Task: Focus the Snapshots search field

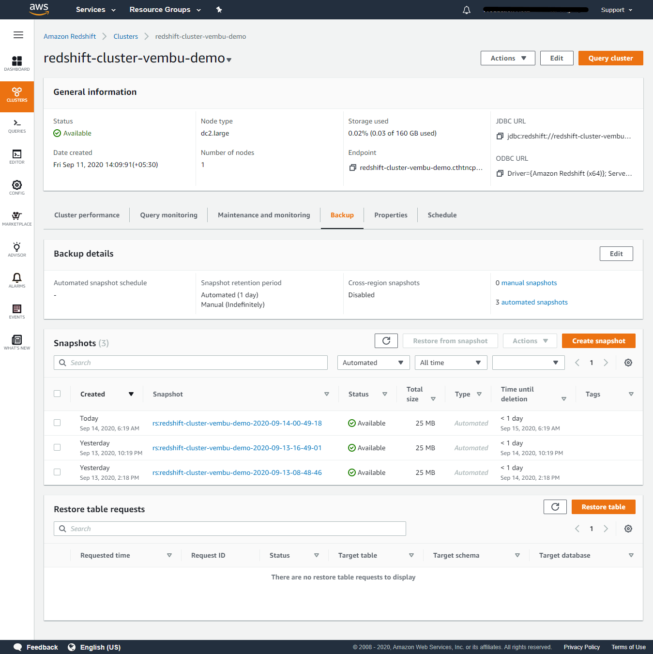Action: coord(191,363)
